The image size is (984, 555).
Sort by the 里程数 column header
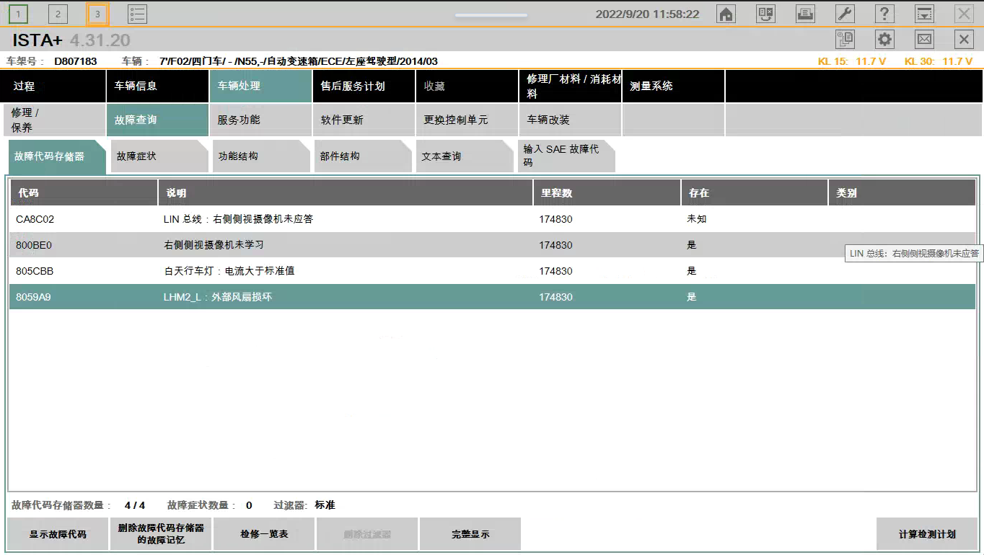point(607,192)
